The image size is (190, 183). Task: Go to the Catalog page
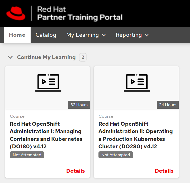(46, 35)
